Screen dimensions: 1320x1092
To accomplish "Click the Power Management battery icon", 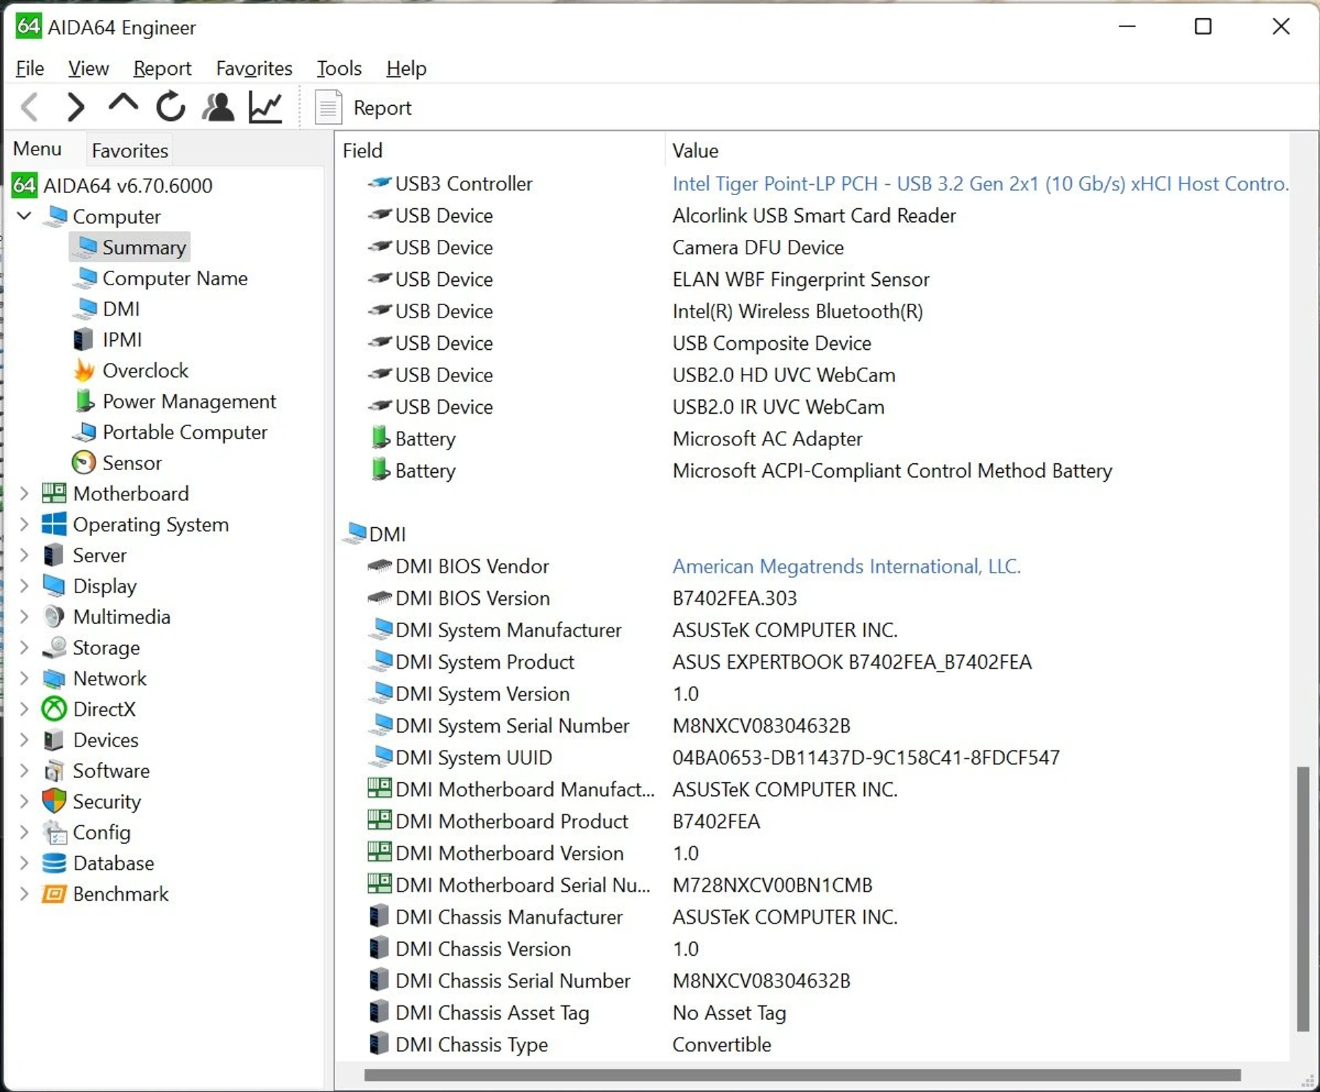I will click(x=85, y=401).
